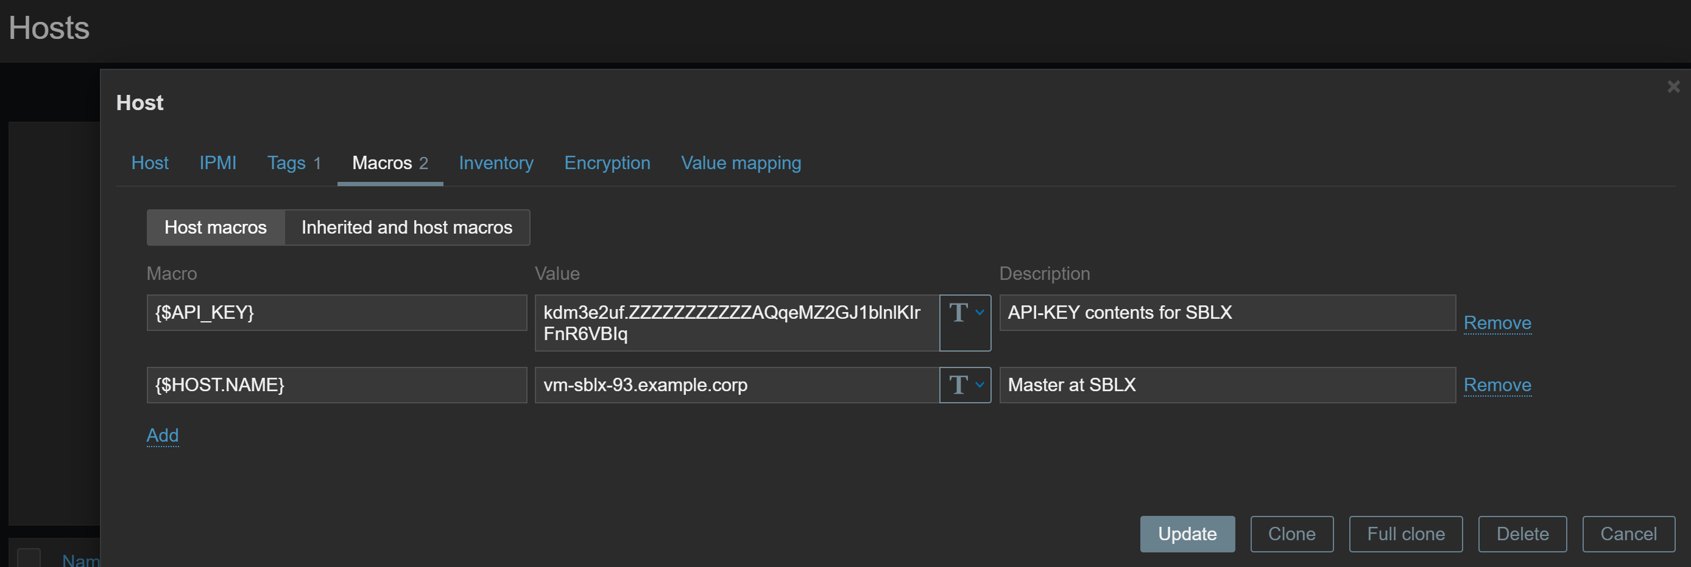
Task: Click into the {$API_KEY} macro name field
Action: tap(336, 313)
